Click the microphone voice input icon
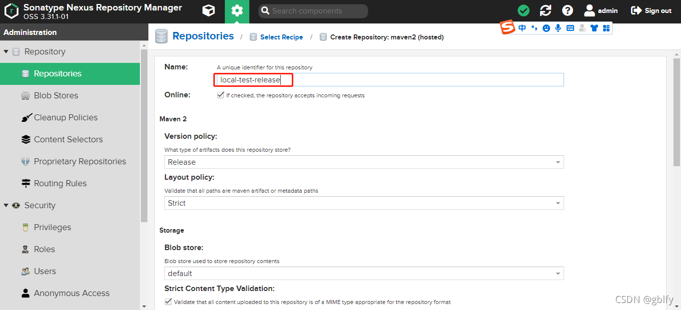The image size is (681, 310). click(x=558, y=28)
